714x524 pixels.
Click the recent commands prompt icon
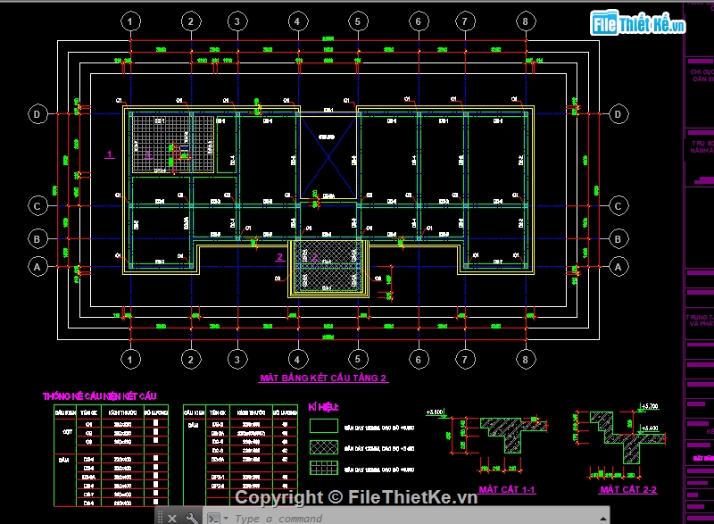(x=213, y=518)
